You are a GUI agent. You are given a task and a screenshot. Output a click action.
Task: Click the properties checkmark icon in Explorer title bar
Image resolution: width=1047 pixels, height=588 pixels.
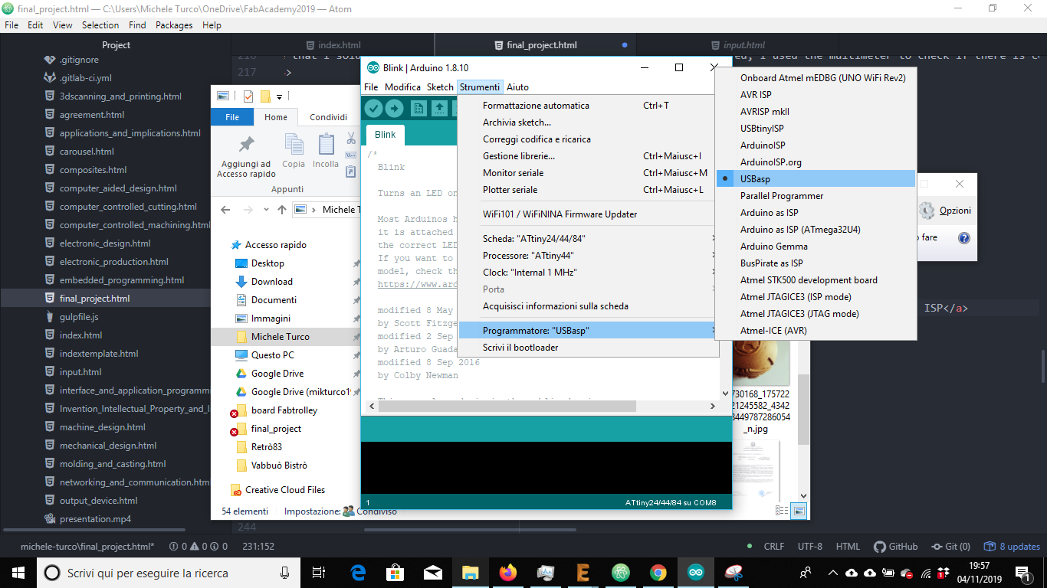point(248,96)
